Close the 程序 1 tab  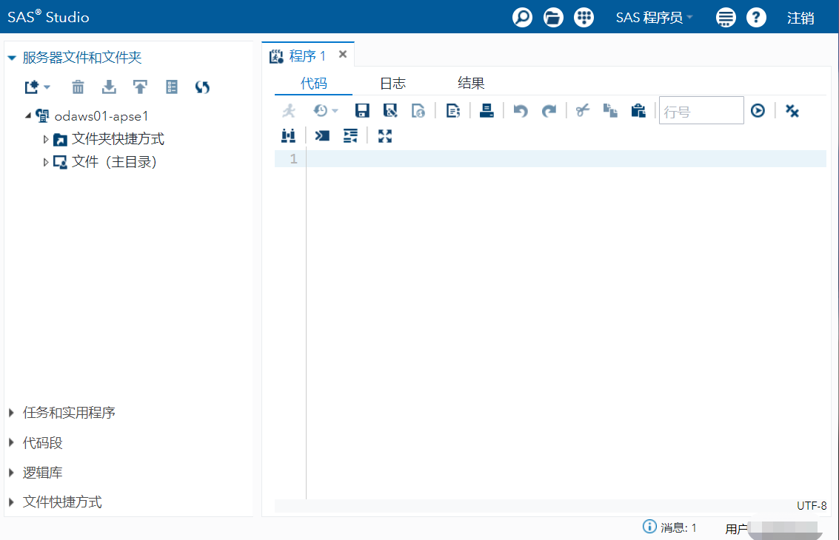343,55
